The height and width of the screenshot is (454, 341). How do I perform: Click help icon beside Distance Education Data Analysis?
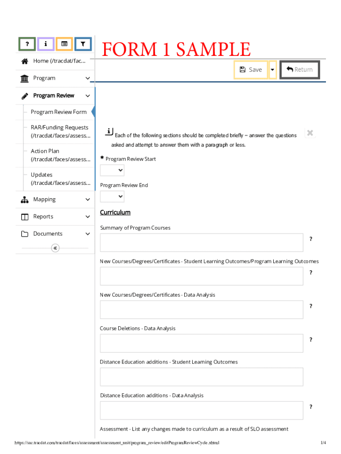click(311, 407)
